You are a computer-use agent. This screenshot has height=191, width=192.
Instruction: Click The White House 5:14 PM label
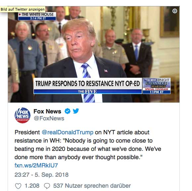(x=37, y=16)
